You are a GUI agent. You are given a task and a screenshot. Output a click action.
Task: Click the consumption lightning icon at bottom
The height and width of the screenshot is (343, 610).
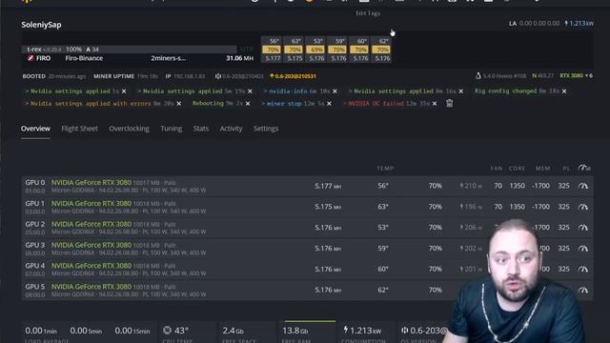click(345, 330)
